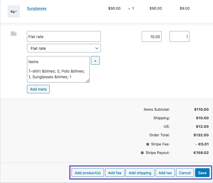Click the Add fee button
Image resolution: width=213 pixels, height=183 pixels.
[115, 173]
